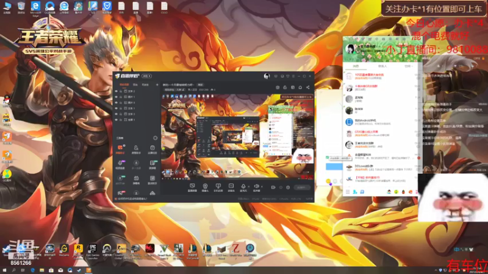This screenshot has width=488, height=274.
Task: Open the Rockstar Games Launcher shortcut
Action: [79, 251]
